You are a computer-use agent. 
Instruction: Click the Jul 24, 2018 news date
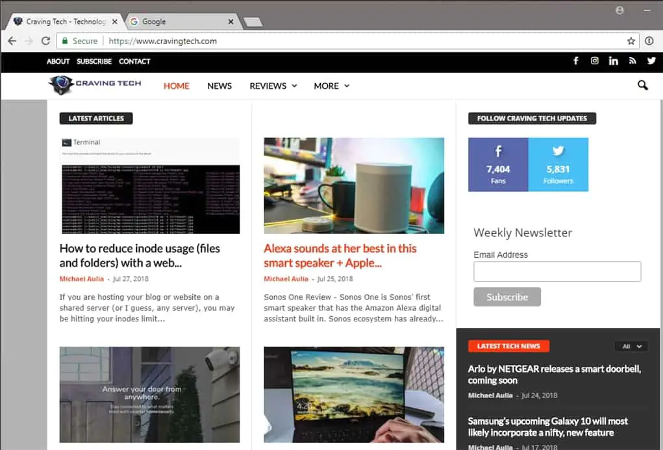[x=540, y=395]
